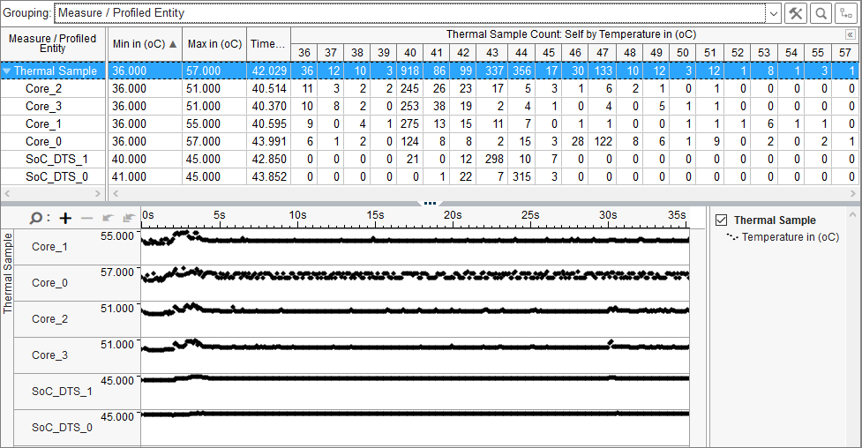The image size is (862, 448).
Task: Collapse the Thermal Sample tree row
Action: click(x=7, y=71)
